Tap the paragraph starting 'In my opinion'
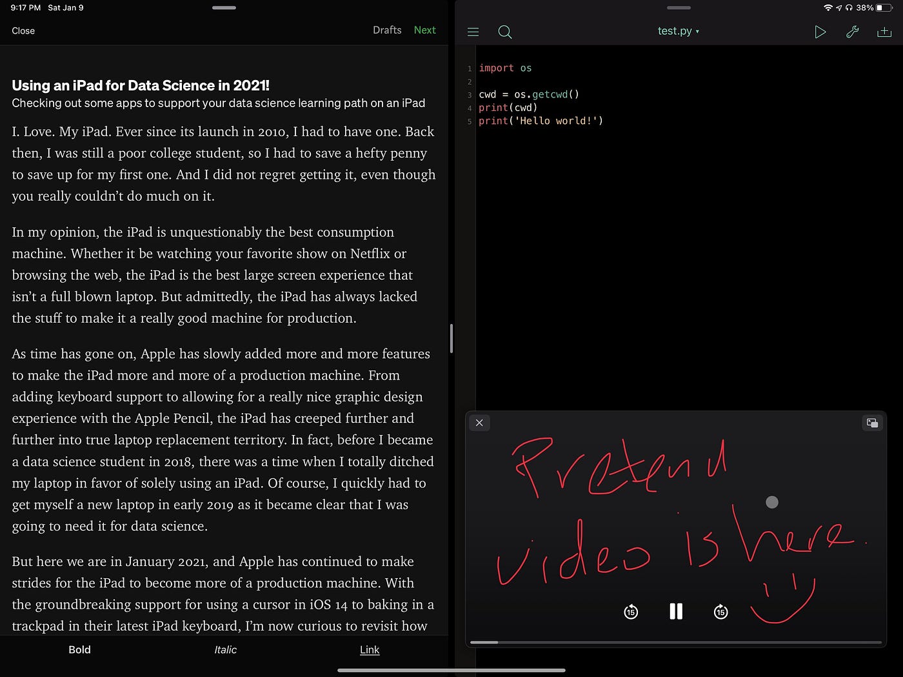The height and width of the screenshot is (677, 903). click(215, 275)
